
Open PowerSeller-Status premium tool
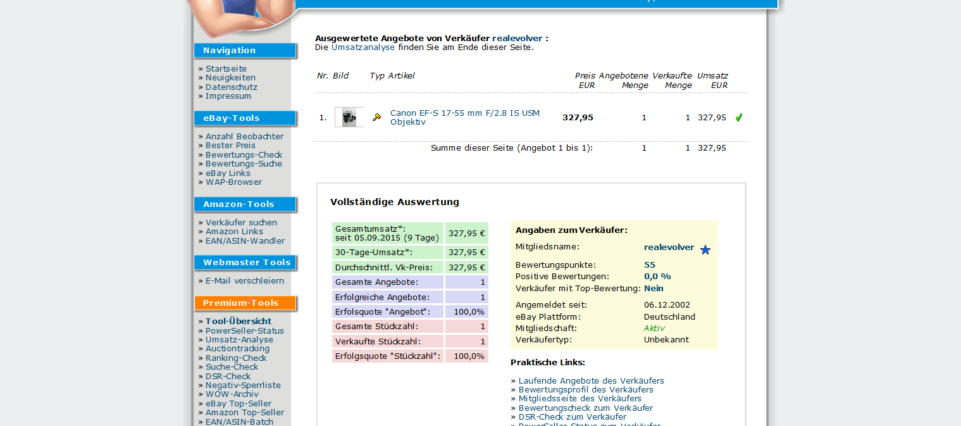(x=244, y=330)
